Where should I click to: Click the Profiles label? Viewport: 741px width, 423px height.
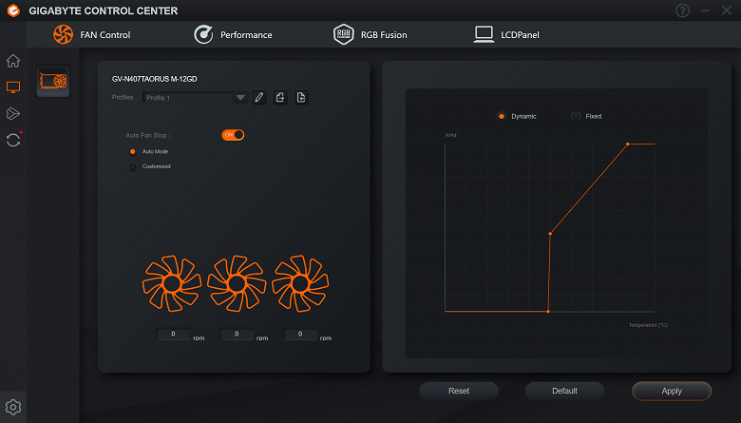tap(123, 97)
